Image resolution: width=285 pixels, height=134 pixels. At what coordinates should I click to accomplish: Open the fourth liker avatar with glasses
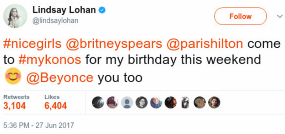(x=141, y=102)
